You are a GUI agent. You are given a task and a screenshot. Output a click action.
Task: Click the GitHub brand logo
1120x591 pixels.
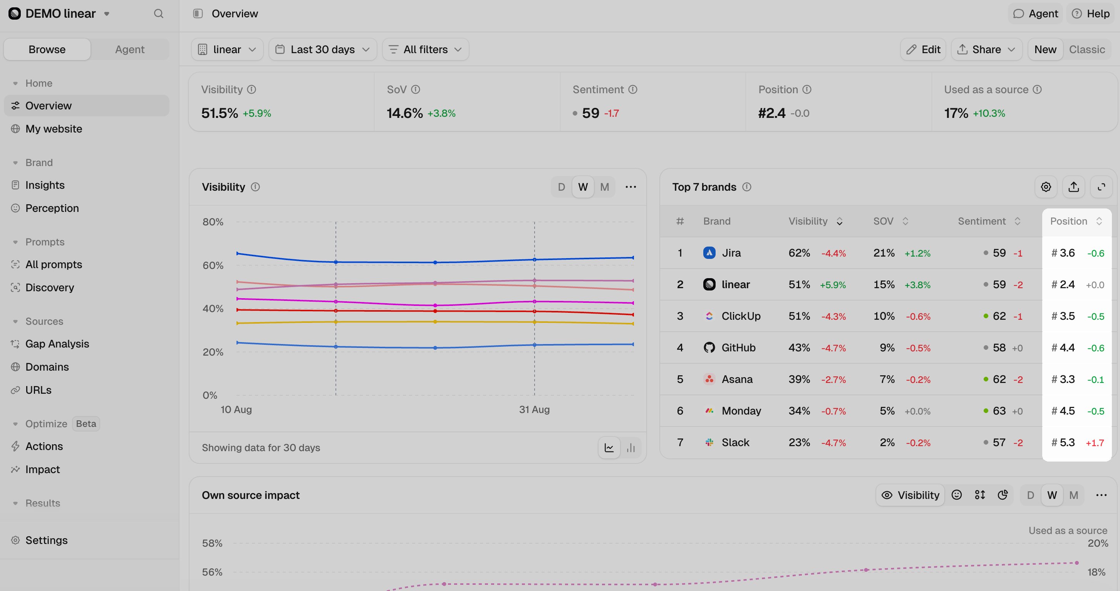click(x=709, y=348)
